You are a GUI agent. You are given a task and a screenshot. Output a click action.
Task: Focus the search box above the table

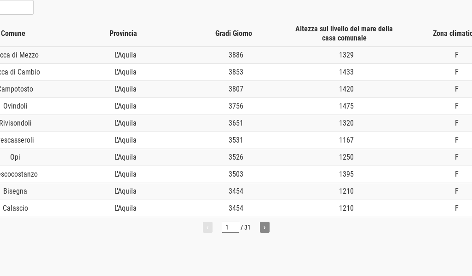tap(16, 7)
